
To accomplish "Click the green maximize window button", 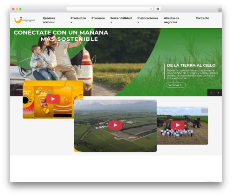I will pos(20,9).
